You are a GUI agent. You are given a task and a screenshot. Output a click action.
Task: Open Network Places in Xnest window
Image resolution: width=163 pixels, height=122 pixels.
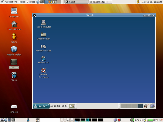click(43, 48)
